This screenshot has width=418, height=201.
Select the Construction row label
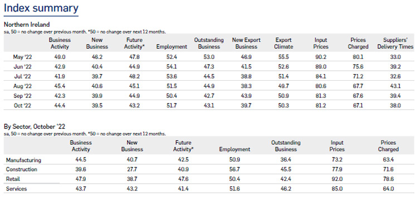pyautogui.click(x=22, y=169)
